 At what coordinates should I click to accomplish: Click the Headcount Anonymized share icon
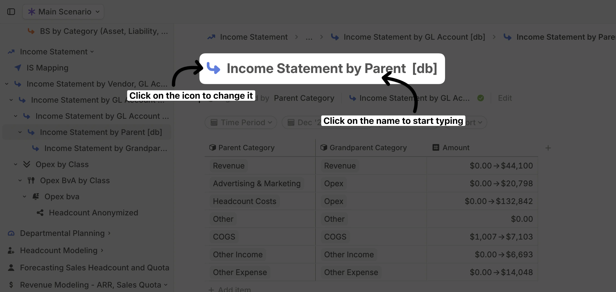(40, 213)
